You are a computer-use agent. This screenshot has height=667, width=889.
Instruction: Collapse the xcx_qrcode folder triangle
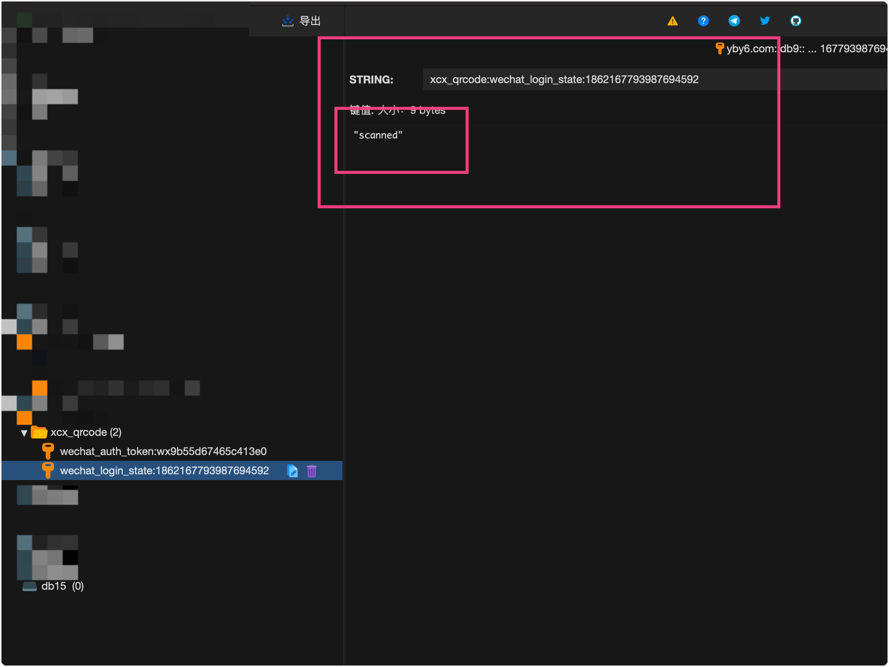[24, 433]
